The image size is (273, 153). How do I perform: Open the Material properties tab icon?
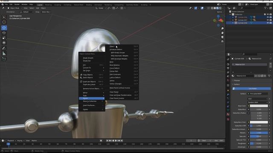[228, 114]
